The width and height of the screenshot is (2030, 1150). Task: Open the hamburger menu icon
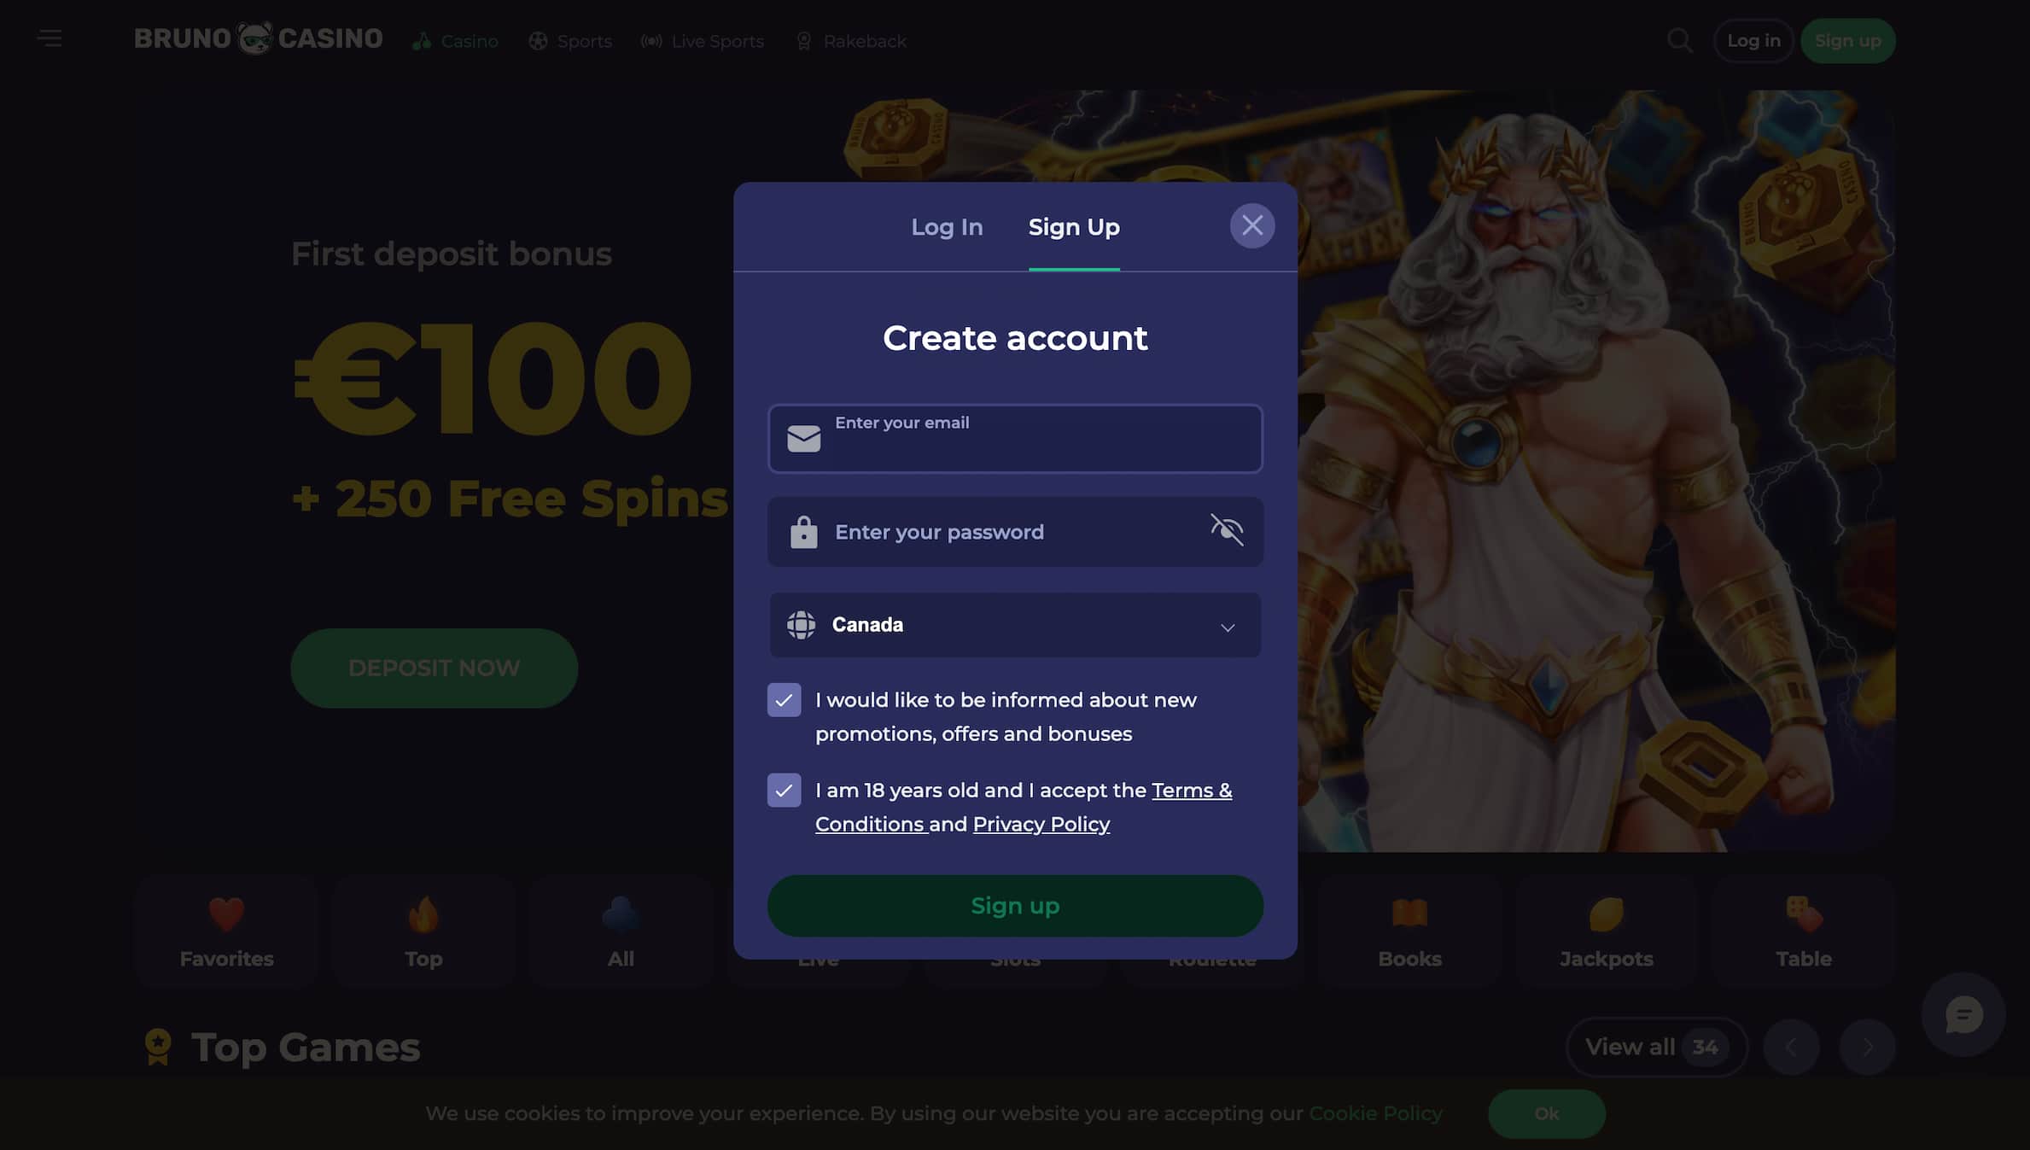[50, 38]
